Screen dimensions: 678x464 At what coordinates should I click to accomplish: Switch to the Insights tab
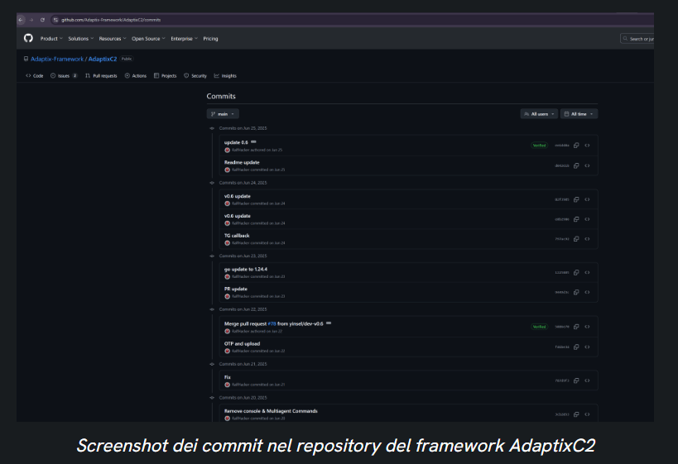coord(225,75)
